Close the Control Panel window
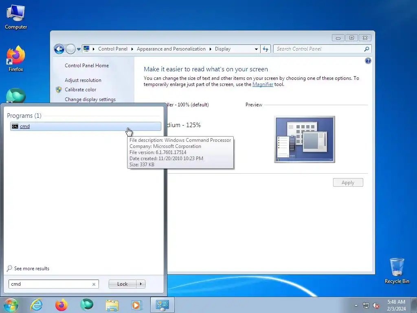Image resolution: width=417 pixels, height=313 pixels. (x=365, y=38)
